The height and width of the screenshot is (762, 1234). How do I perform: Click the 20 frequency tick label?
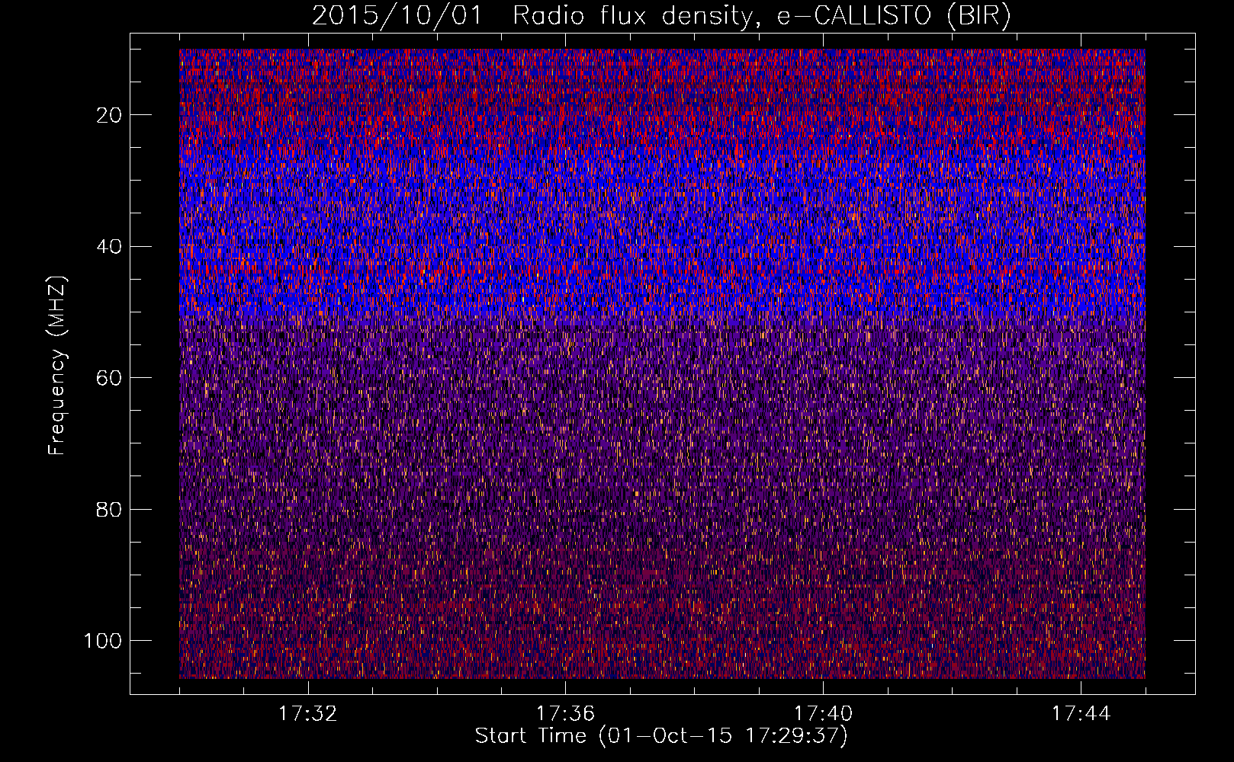tap(110, 115)
